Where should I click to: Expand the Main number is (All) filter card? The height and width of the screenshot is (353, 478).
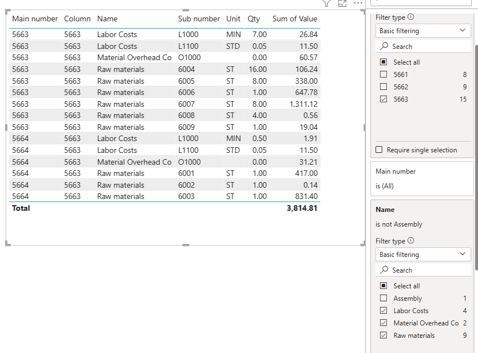point(422,179)
